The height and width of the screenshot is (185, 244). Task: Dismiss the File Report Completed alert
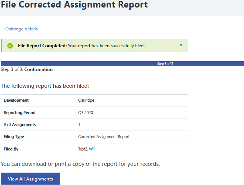pos(181,45)
